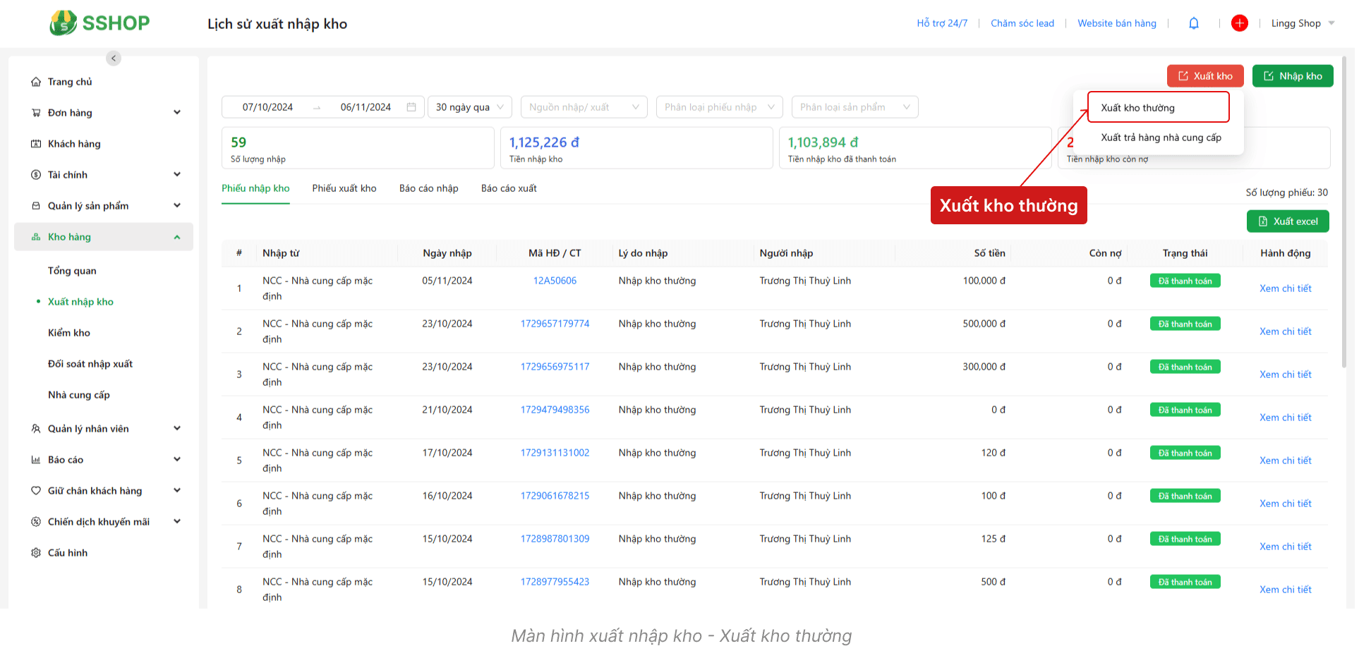Switch to the Phiếu xuất kho tab
Image resolution: width=1359 pixels, height=646 pixels.
(x=344, y=188)
